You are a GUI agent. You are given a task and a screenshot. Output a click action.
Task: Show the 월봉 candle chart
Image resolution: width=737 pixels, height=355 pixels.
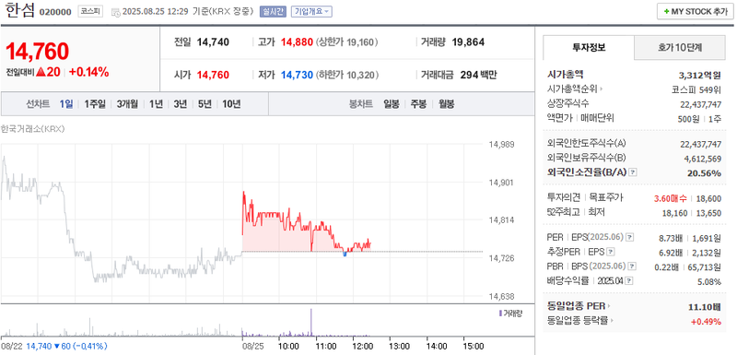click(446, 104)
